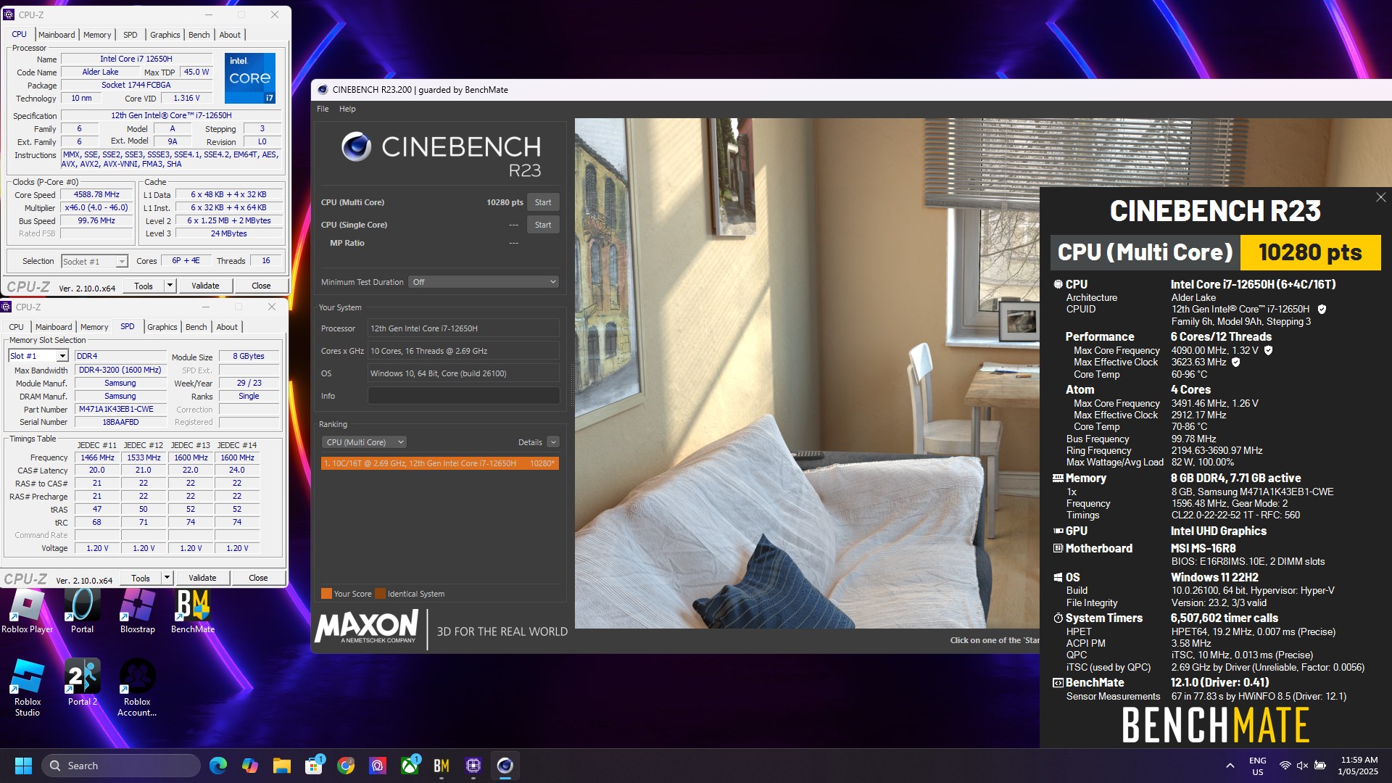Expand Tools dropdown arrow in lower CPU-Z
Viewport: 1392px width, 783px height.
tap(167, 578)
